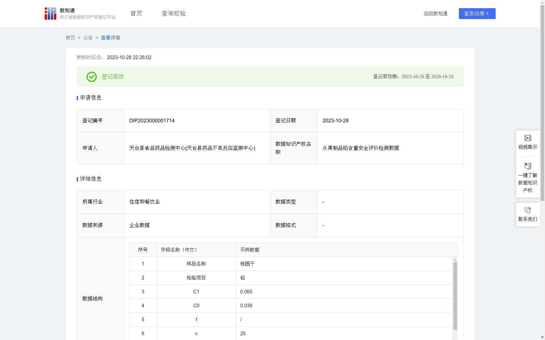Image resolution: width=545 pixels, height=340 pixels.
Task: Open the 公告 breadcrumb link
Action: click(88, 37)
